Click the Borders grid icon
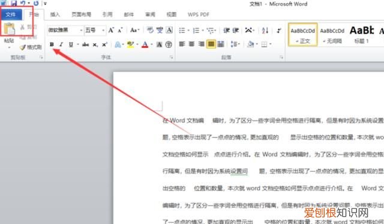Image resolution: width=384 pixels, height=224 pixels. pos(264,44)
